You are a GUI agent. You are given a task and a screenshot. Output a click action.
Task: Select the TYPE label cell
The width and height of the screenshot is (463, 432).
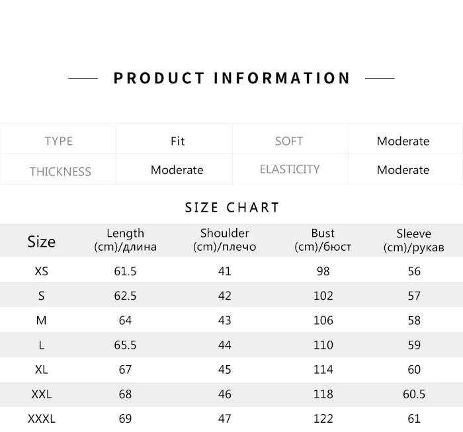(x=59, y=141)
